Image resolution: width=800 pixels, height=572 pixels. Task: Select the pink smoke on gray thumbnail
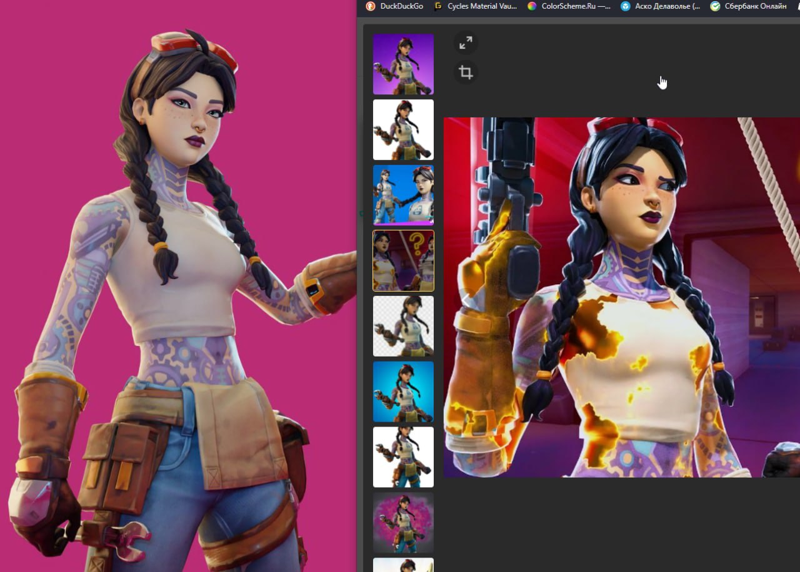pos(403,523)
